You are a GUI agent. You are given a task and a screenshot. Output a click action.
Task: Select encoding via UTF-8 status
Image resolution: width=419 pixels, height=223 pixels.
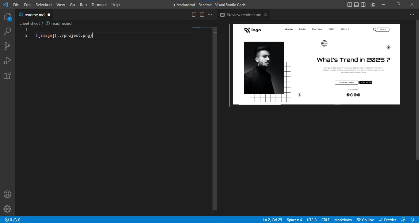tap(312, 220)
